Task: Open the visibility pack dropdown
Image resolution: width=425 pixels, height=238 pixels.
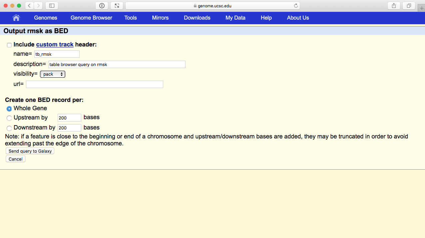Action: pyautogui.click(x=53, y=74)
